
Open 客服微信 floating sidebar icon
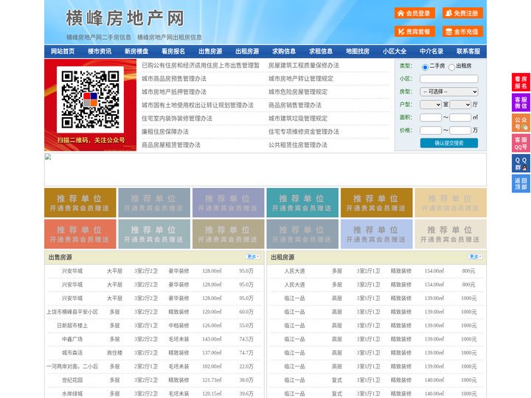tap(521, 102)
